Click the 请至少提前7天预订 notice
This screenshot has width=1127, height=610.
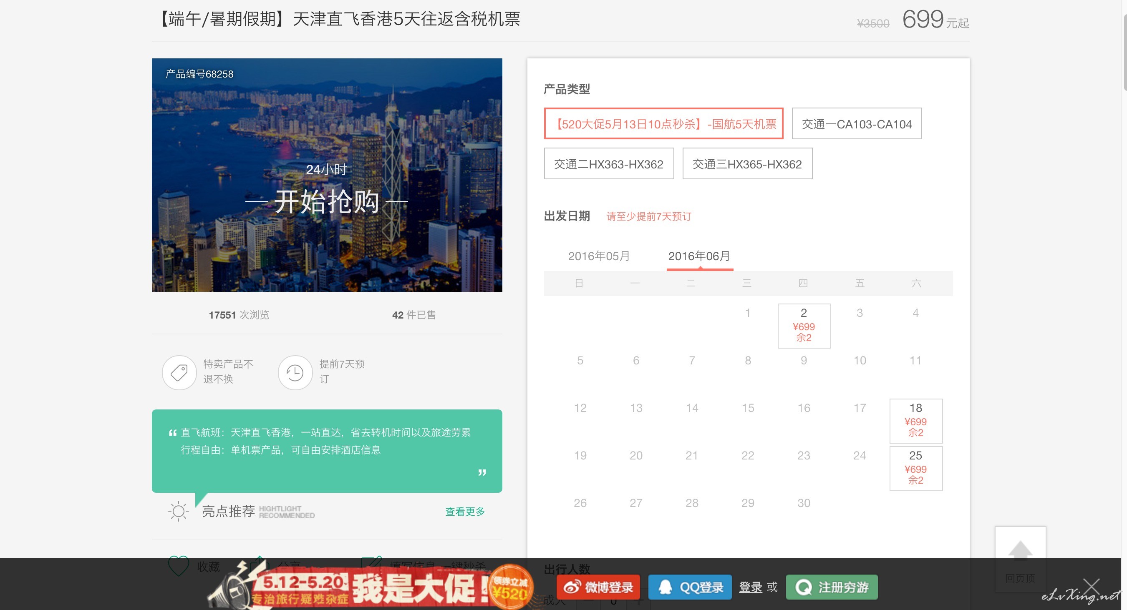click(649, 216)
